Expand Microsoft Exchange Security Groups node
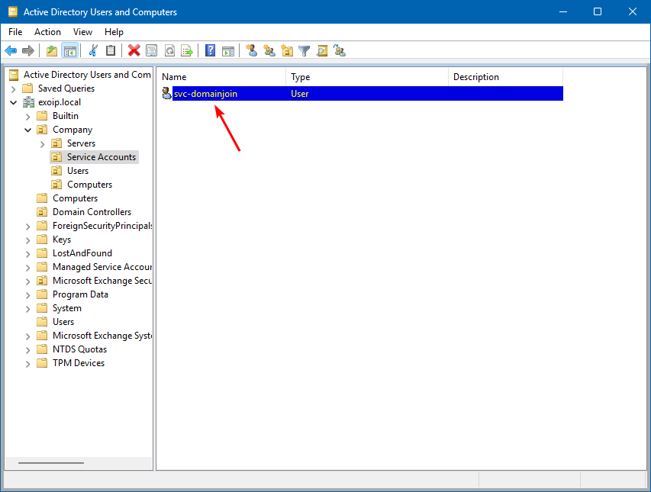 click(x=27, y=281)
